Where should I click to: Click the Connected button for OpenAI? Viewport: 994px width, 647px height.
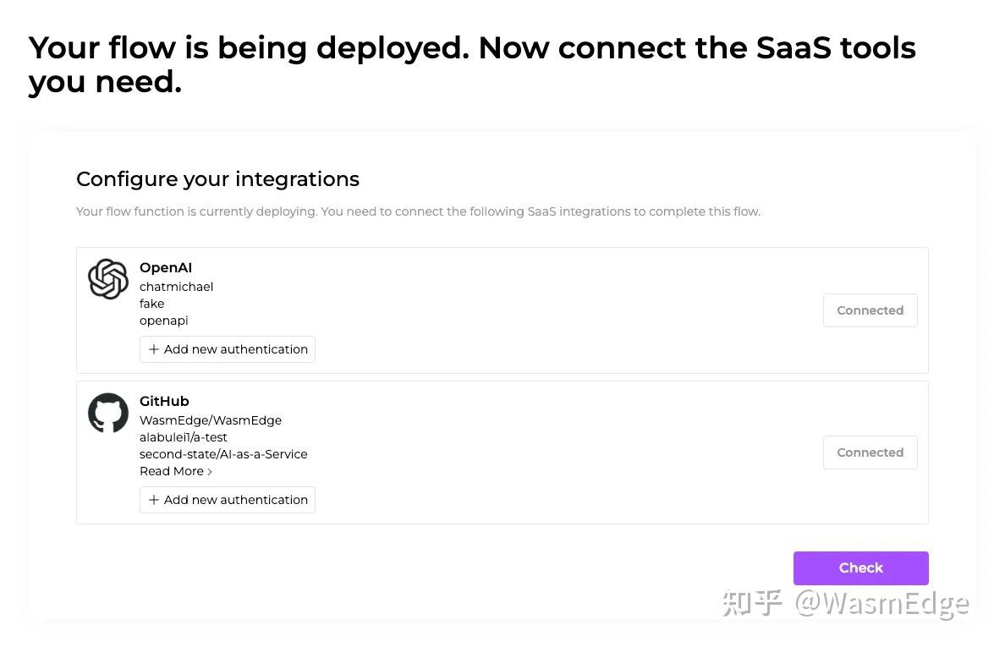coord(870,310)
